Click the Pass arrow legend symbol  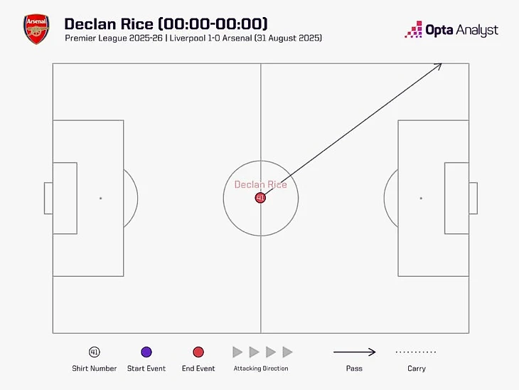pos(354,352)
